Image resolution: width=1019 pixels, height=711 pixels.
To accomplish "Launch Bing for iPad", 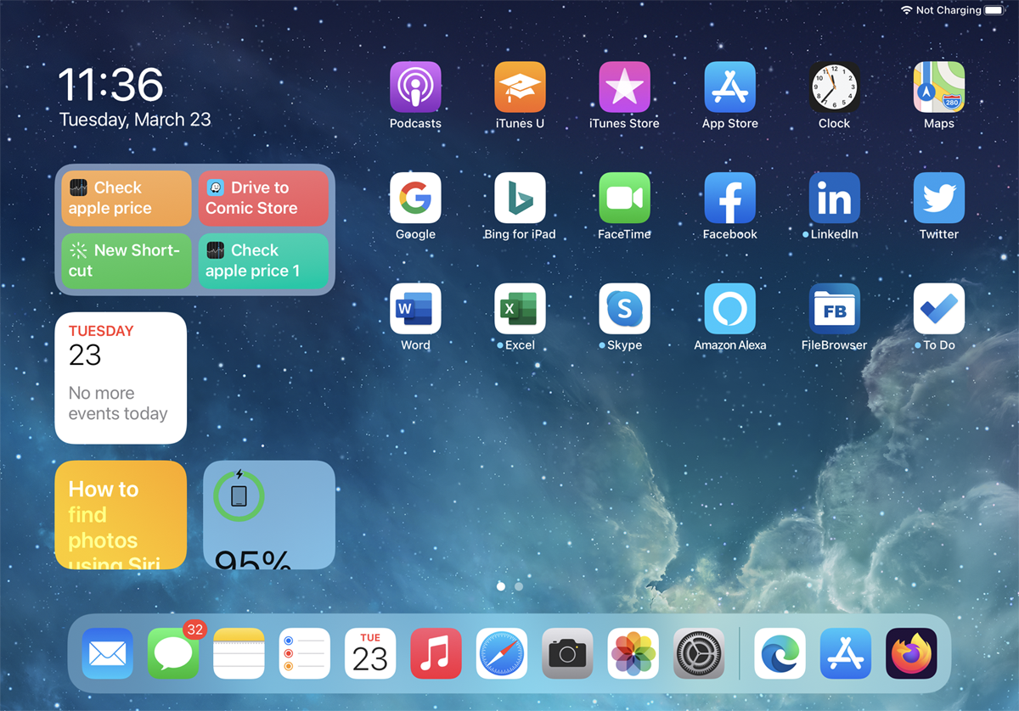I will pos(520,198).
